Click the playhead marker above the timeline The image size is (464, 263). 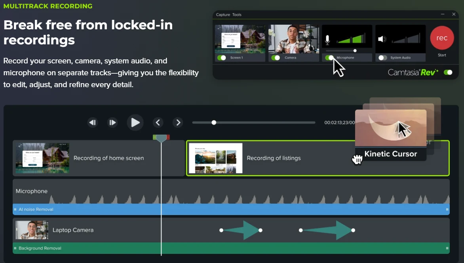[x=161, y=137]
